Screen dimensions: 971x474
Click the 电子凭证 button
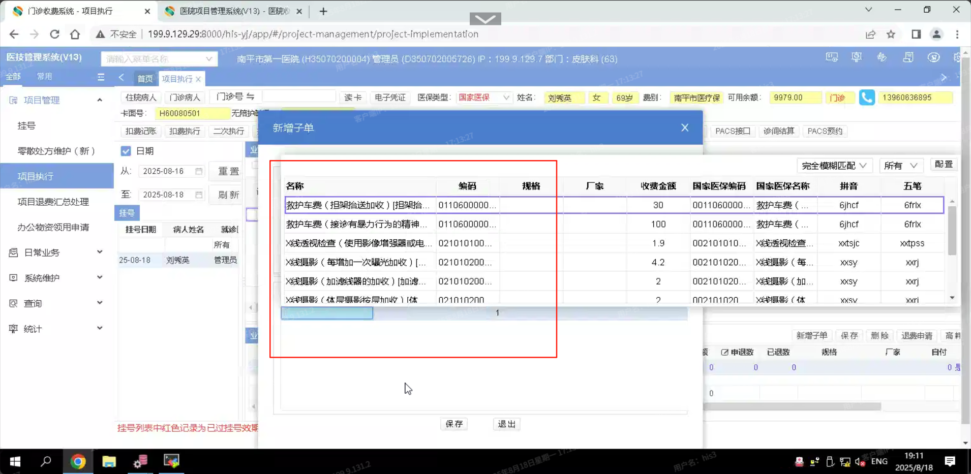pyautogui.click(x=390, y=98)
